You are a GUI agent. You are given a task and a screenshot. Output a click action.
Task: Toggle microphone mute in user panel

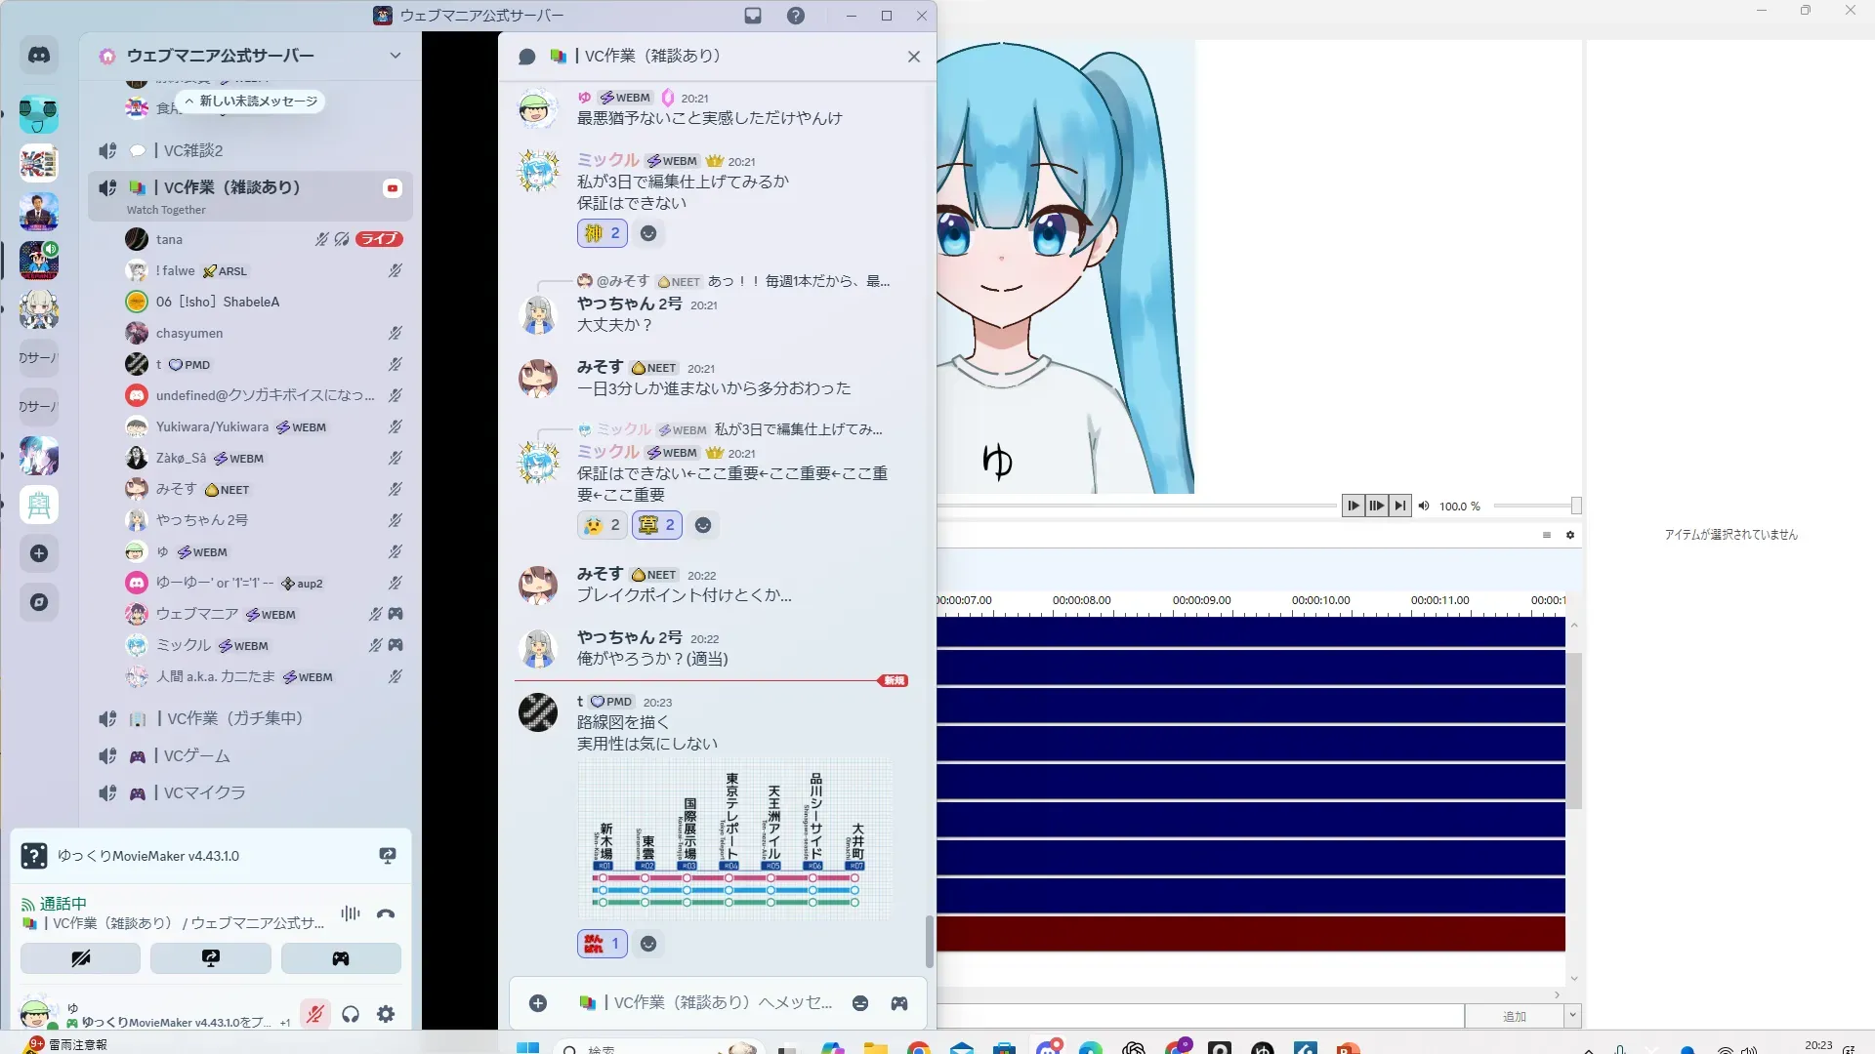tap(314, 1015)
